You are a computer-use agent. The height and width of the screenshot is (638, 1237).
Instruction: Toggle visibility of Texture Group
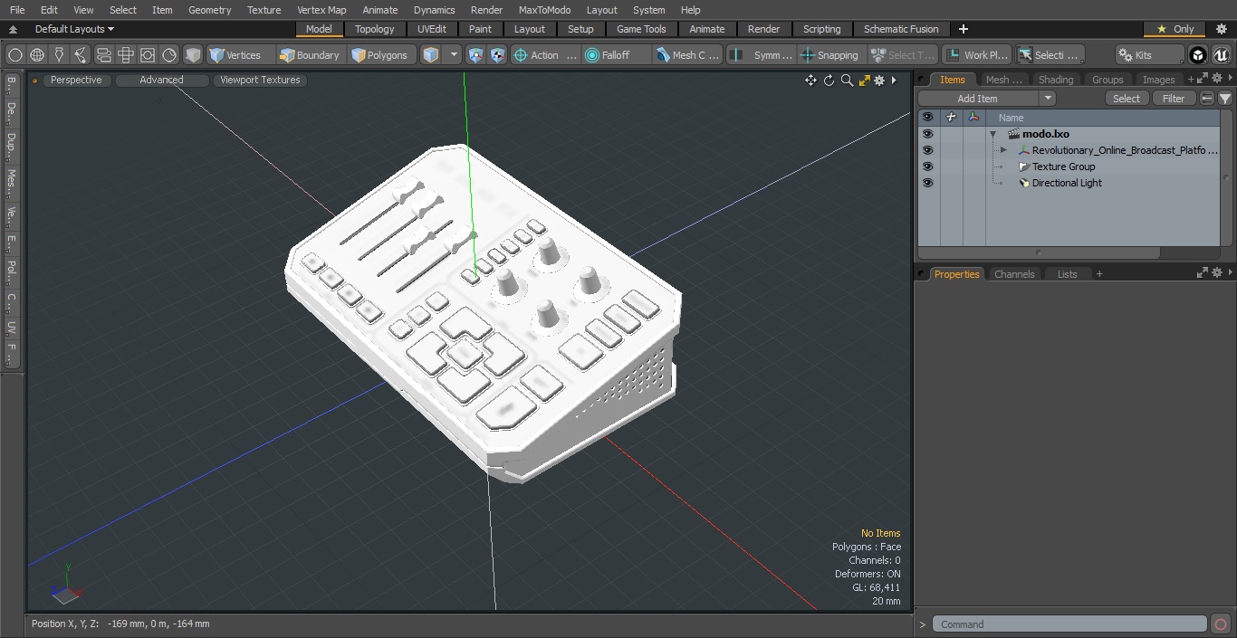tap(927, 167)
